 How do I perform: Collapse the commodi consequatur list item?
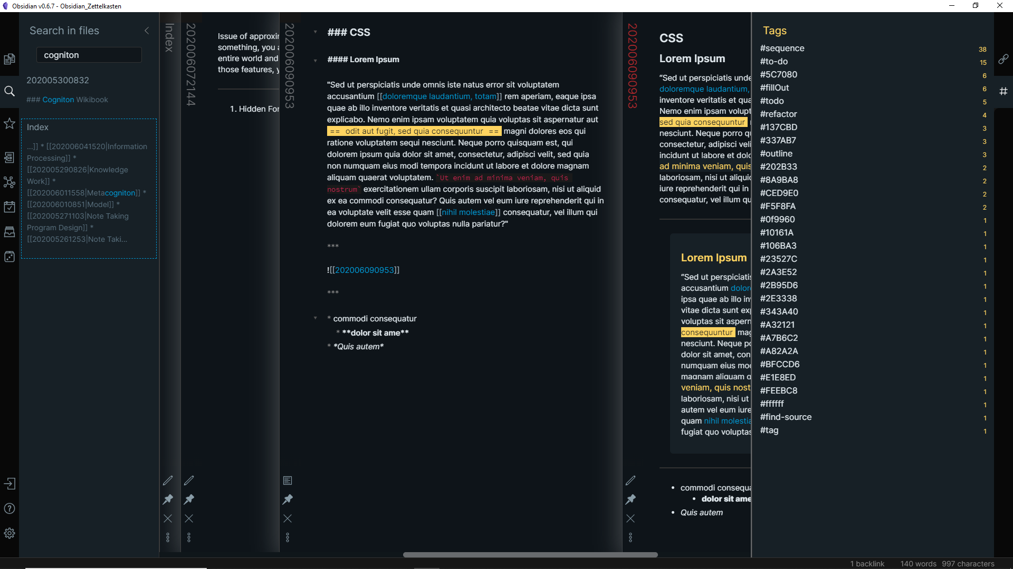coord(316,318)
